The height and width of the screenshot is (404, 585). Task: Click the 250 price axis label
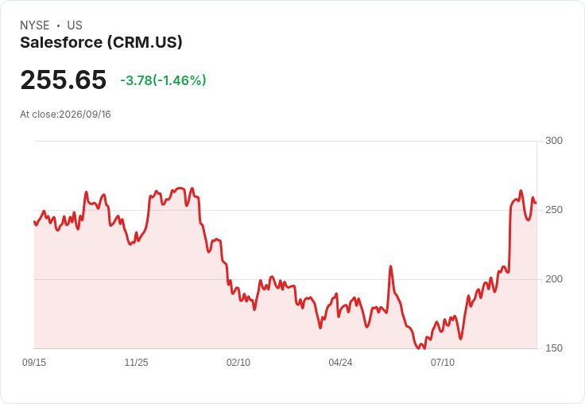point(554,210)
